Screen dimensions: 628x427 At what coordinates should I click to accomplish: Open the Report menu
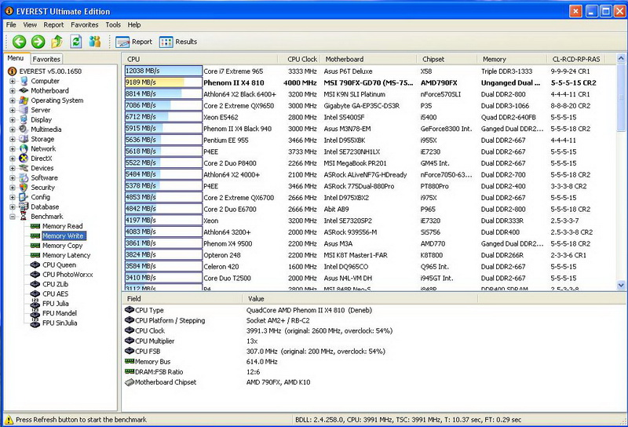click(x=53, y=25)
